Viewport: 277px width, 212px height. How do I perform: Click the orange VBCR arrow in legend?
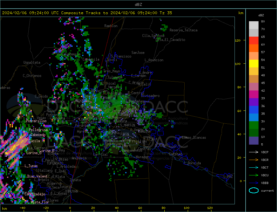tap(254, 160)
